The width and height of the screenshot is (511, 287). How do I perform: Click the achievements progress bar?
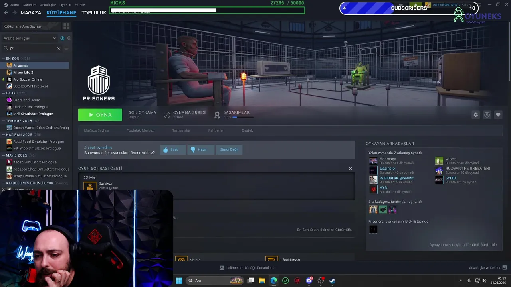click(x=243, y=117)
